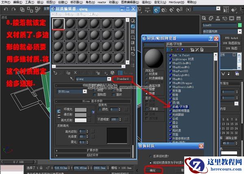Screen dimensions: 244x174
Task: Open the 修改器列表 dropdown
Action: pyautogui.click(x=240, y=31)
